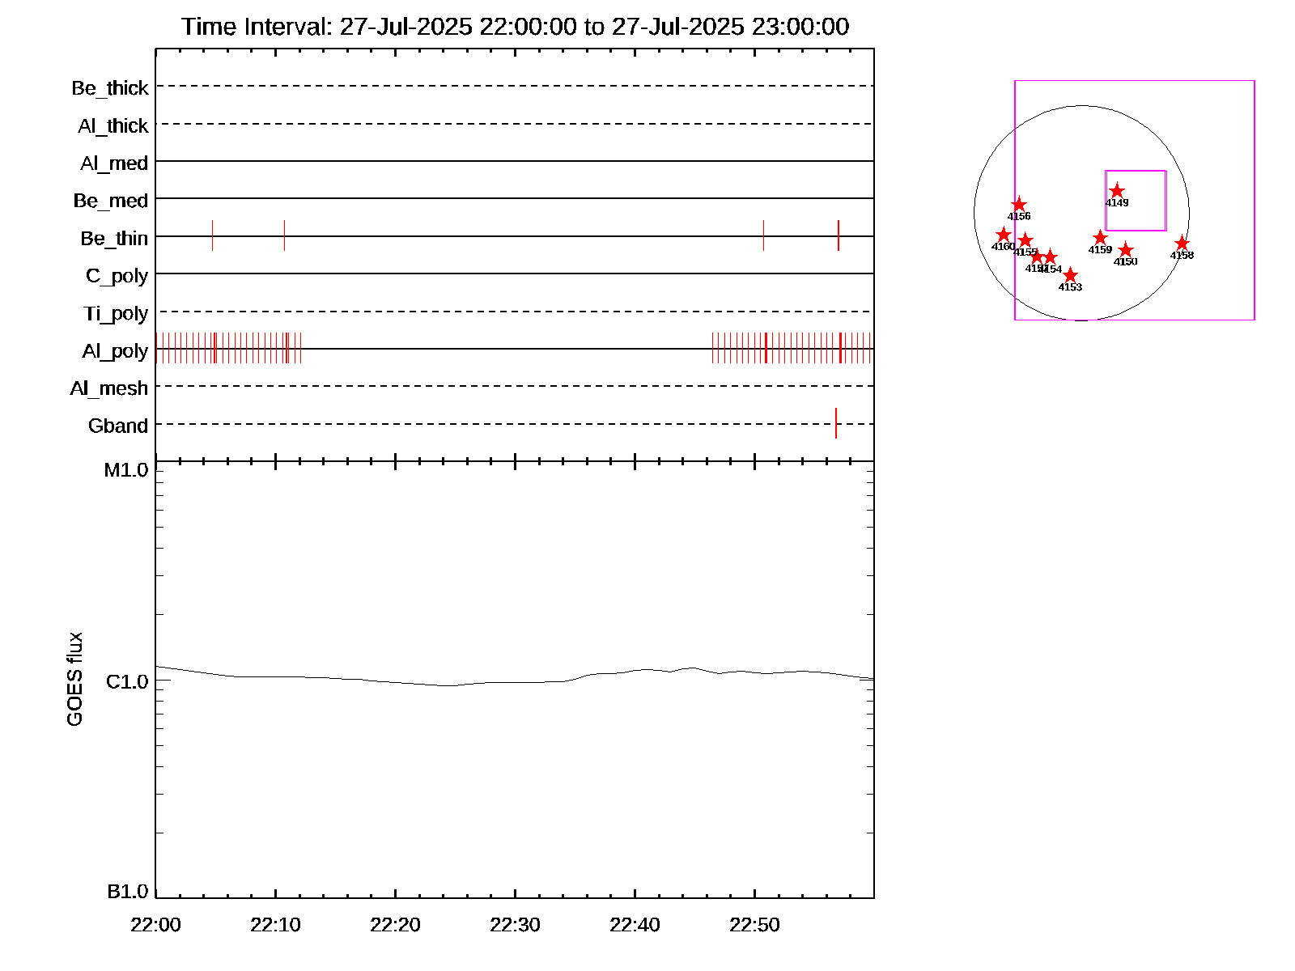Viewport: 1295px width, 971px height.
Task: Click the star above label 4159
Action: click(1100, 238)
